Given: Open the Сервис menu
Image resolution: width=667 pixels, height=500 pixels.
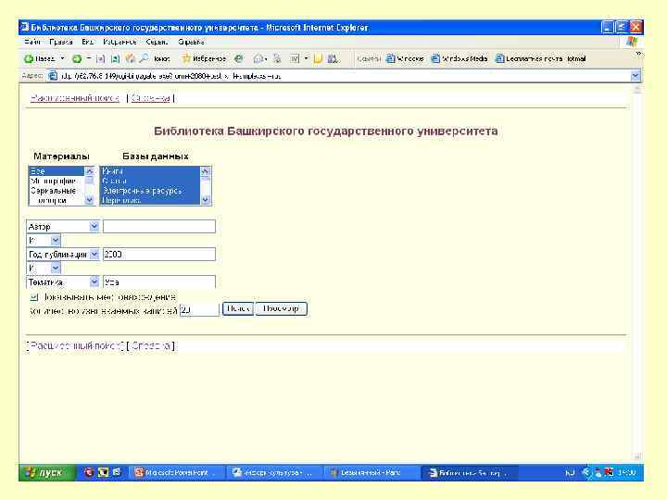Looking at the screenshot, I should tap(157, 42).
